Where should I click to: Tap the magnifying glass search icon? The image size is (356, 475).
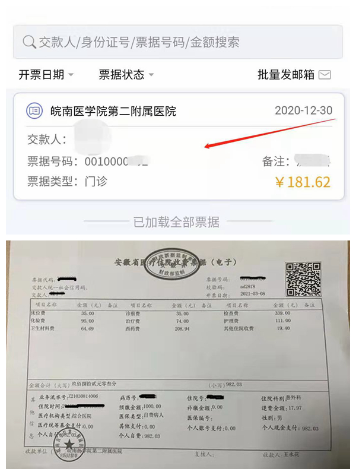coord(29,42)
